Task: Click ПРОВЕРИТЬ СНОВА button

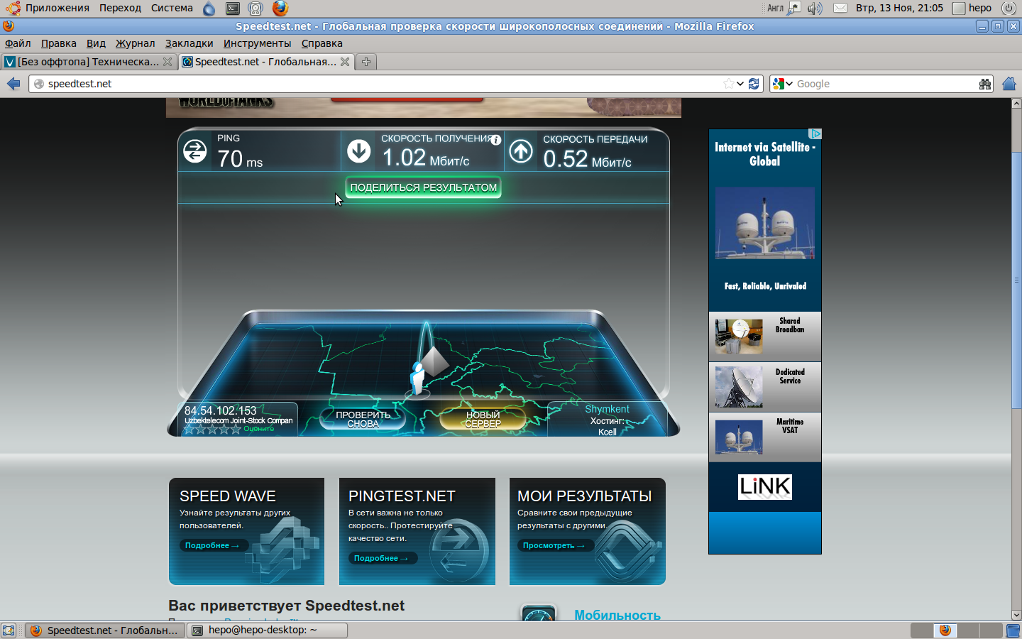Action: click(x=363, y=420)
